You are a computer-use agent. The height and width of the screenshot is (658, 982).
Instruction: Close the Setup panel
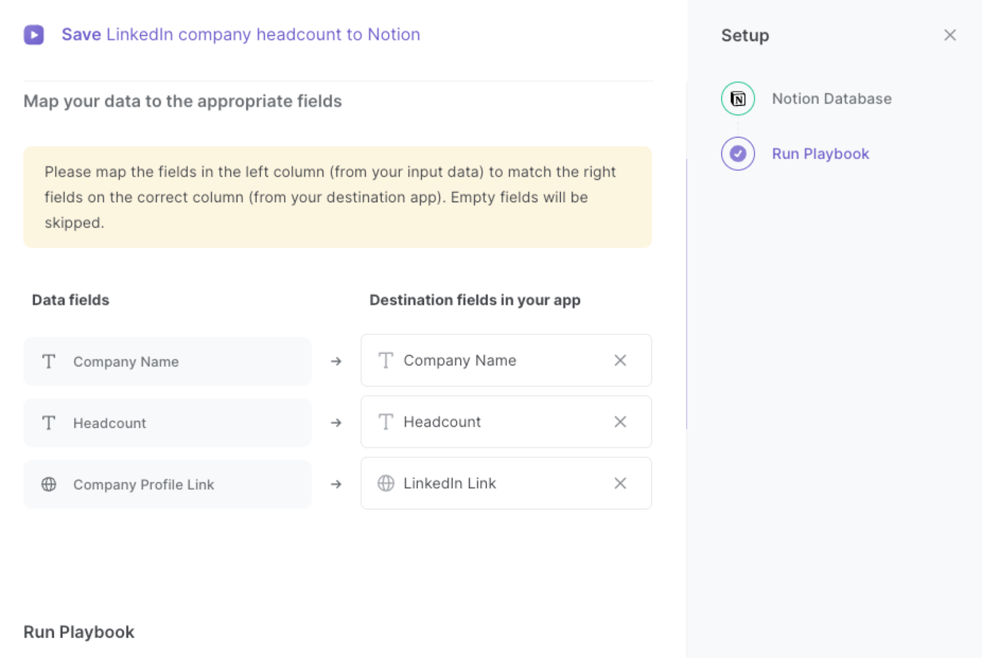[x=949, y=35]
